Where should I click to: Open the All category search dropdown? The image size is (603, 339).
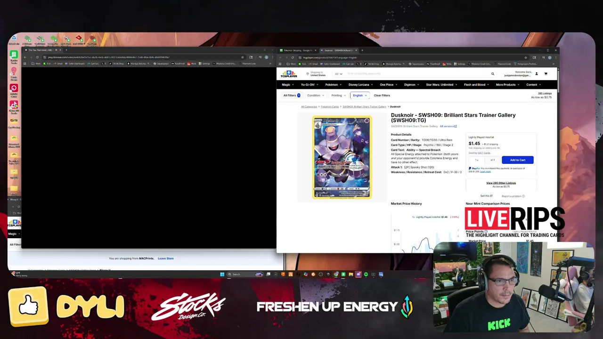pyautogui.click(x=339, y=74)
